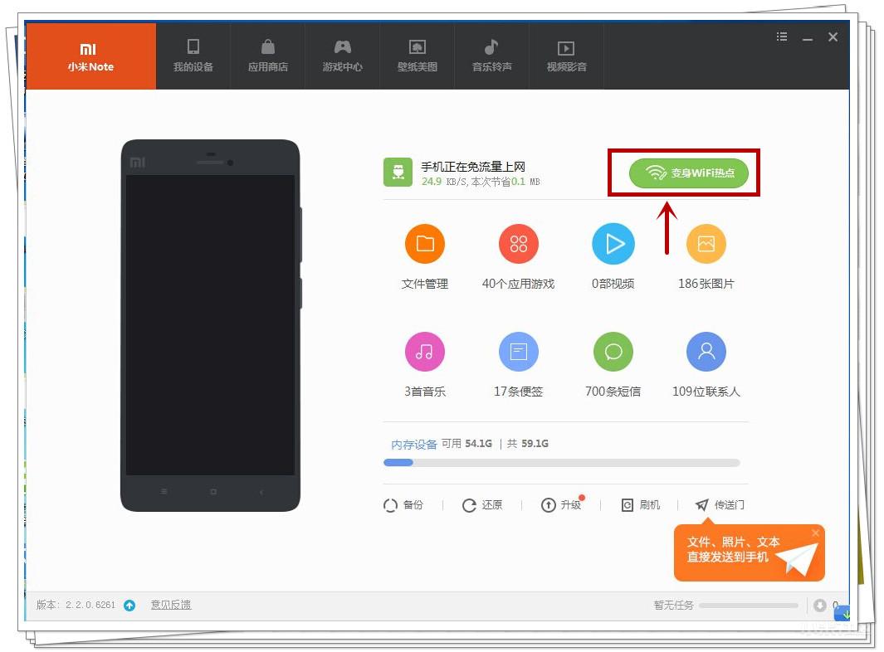Open the 壁纸美图 wallpapers tab
The image size is (884, 652).
418,56
